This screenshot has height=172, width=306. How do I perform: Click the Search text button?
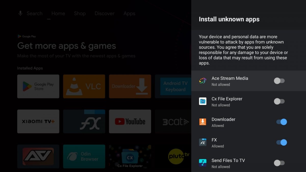coord(34,14)
